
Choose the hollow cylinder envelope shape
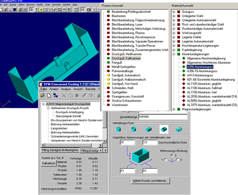point(134,129)
